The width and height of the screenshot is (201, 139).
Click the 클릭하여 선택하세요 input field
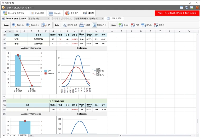click(62, 18)
